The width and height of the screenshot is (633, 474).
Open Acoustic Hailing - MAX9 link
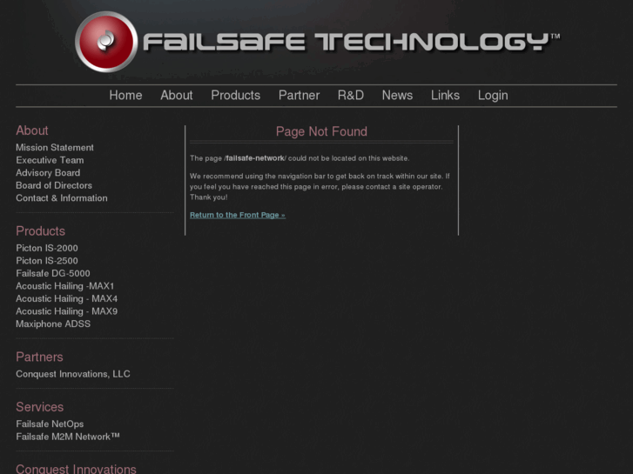tap(67, 311)
